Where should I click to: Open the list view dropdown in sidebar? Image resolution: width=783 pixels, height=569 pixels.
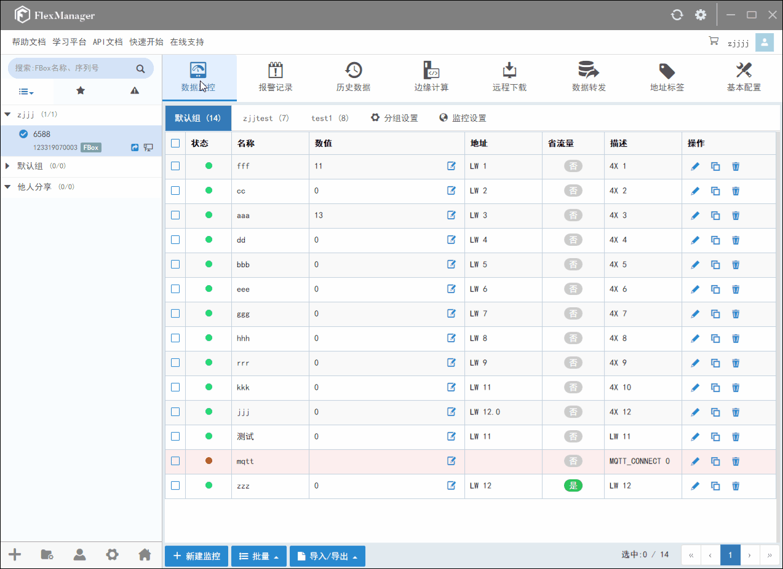26,92
